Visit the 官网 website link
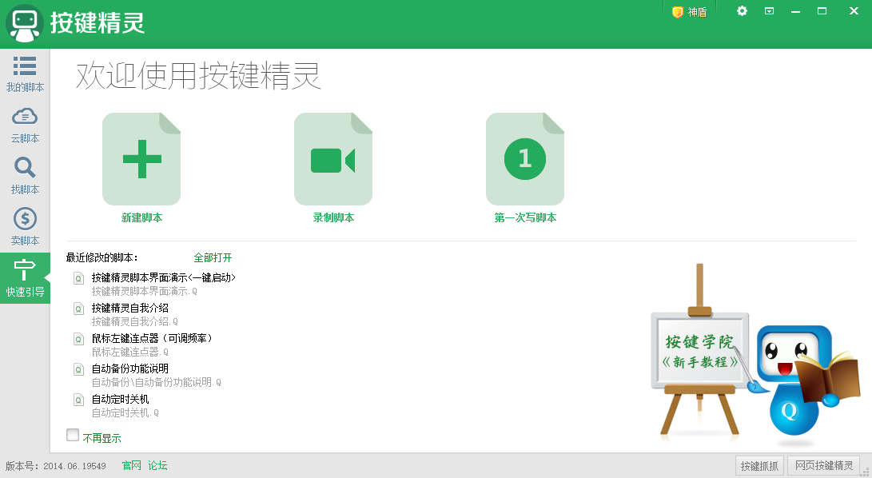The width and height of the screenshot is (872, 478). [x=130, y=464]
